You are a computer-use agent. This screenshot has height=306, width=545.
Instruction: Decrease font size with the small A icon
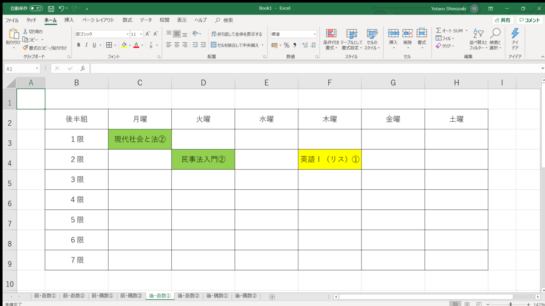click(x=155, y=34)
